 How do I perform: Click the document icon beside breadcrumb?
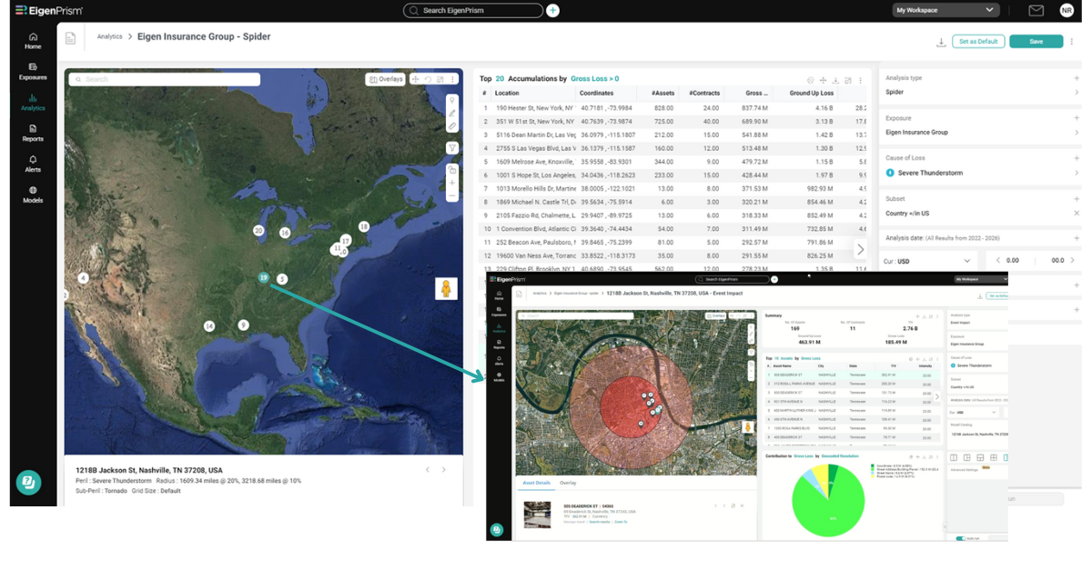[70, 38]
